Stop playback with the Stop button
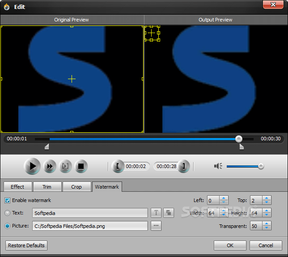 (81, 166)
